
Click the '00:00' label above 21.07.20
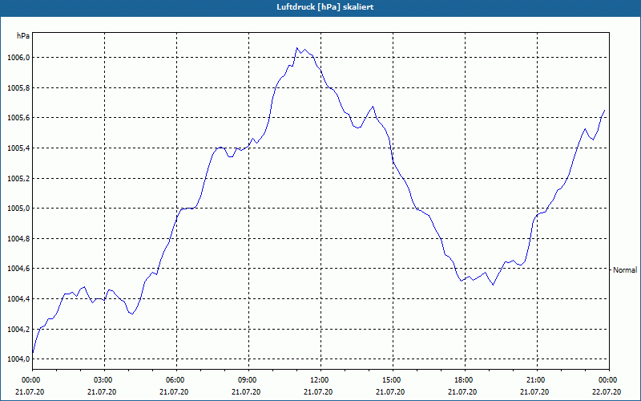point(30,380)
